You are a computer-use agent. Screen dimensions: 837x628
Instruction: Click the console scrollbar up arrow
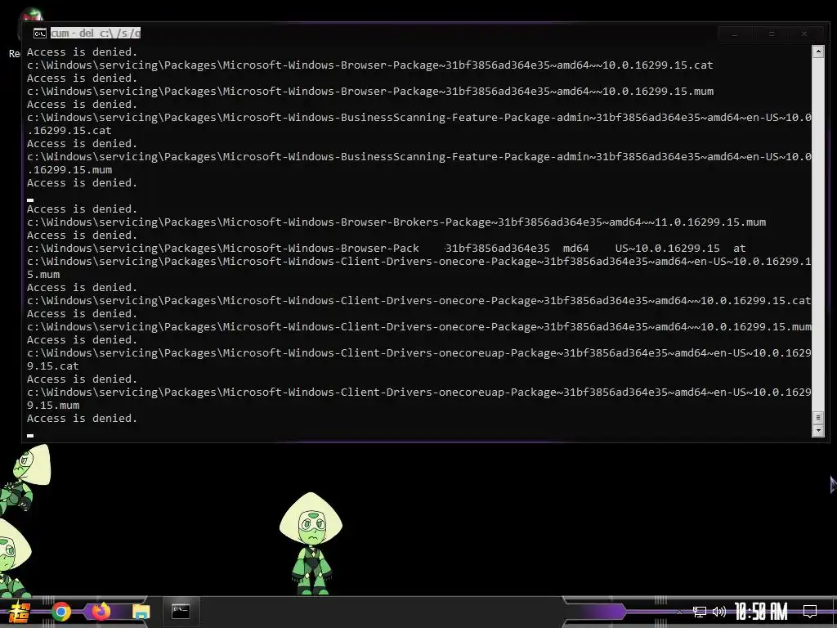pyautogui.click(x=817, y=52)
